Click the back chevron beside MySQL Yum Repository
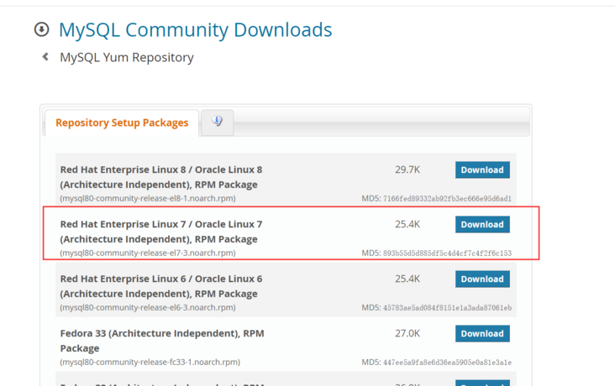 point(45,57)
